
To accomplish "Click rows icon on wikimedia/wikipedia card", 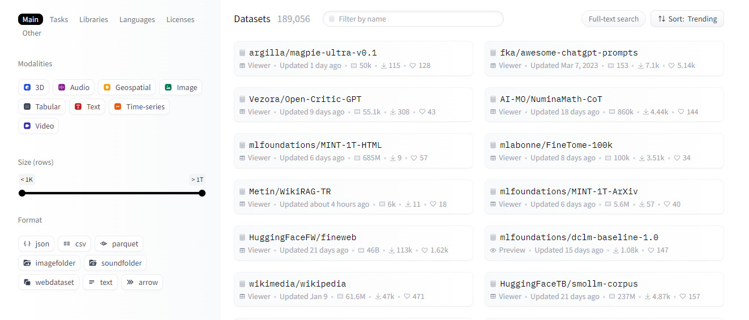I will tap(340, 297).
